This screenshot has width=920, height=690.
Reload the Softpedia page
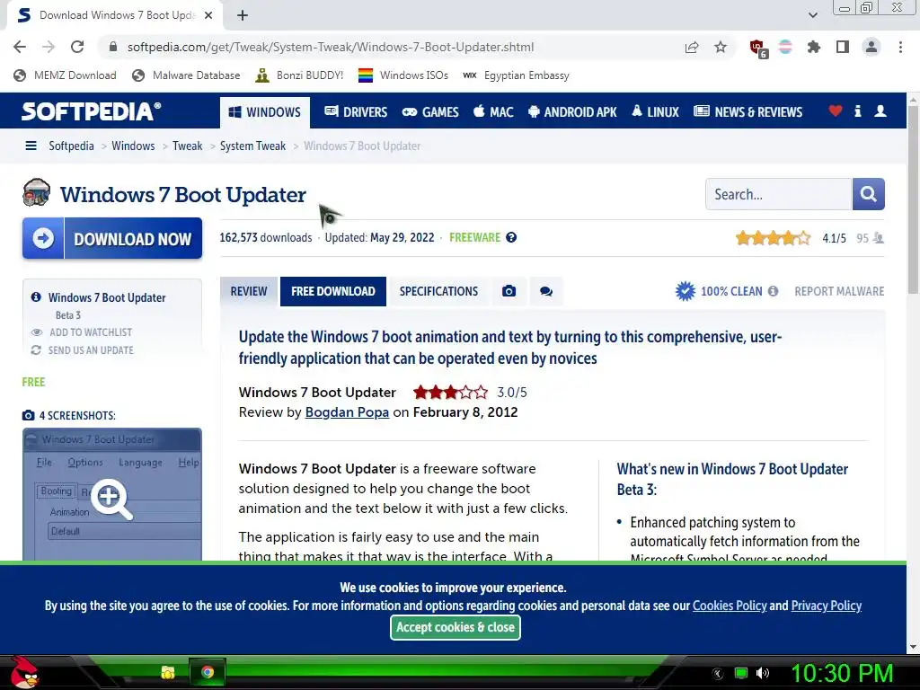[x=77, y=47]
